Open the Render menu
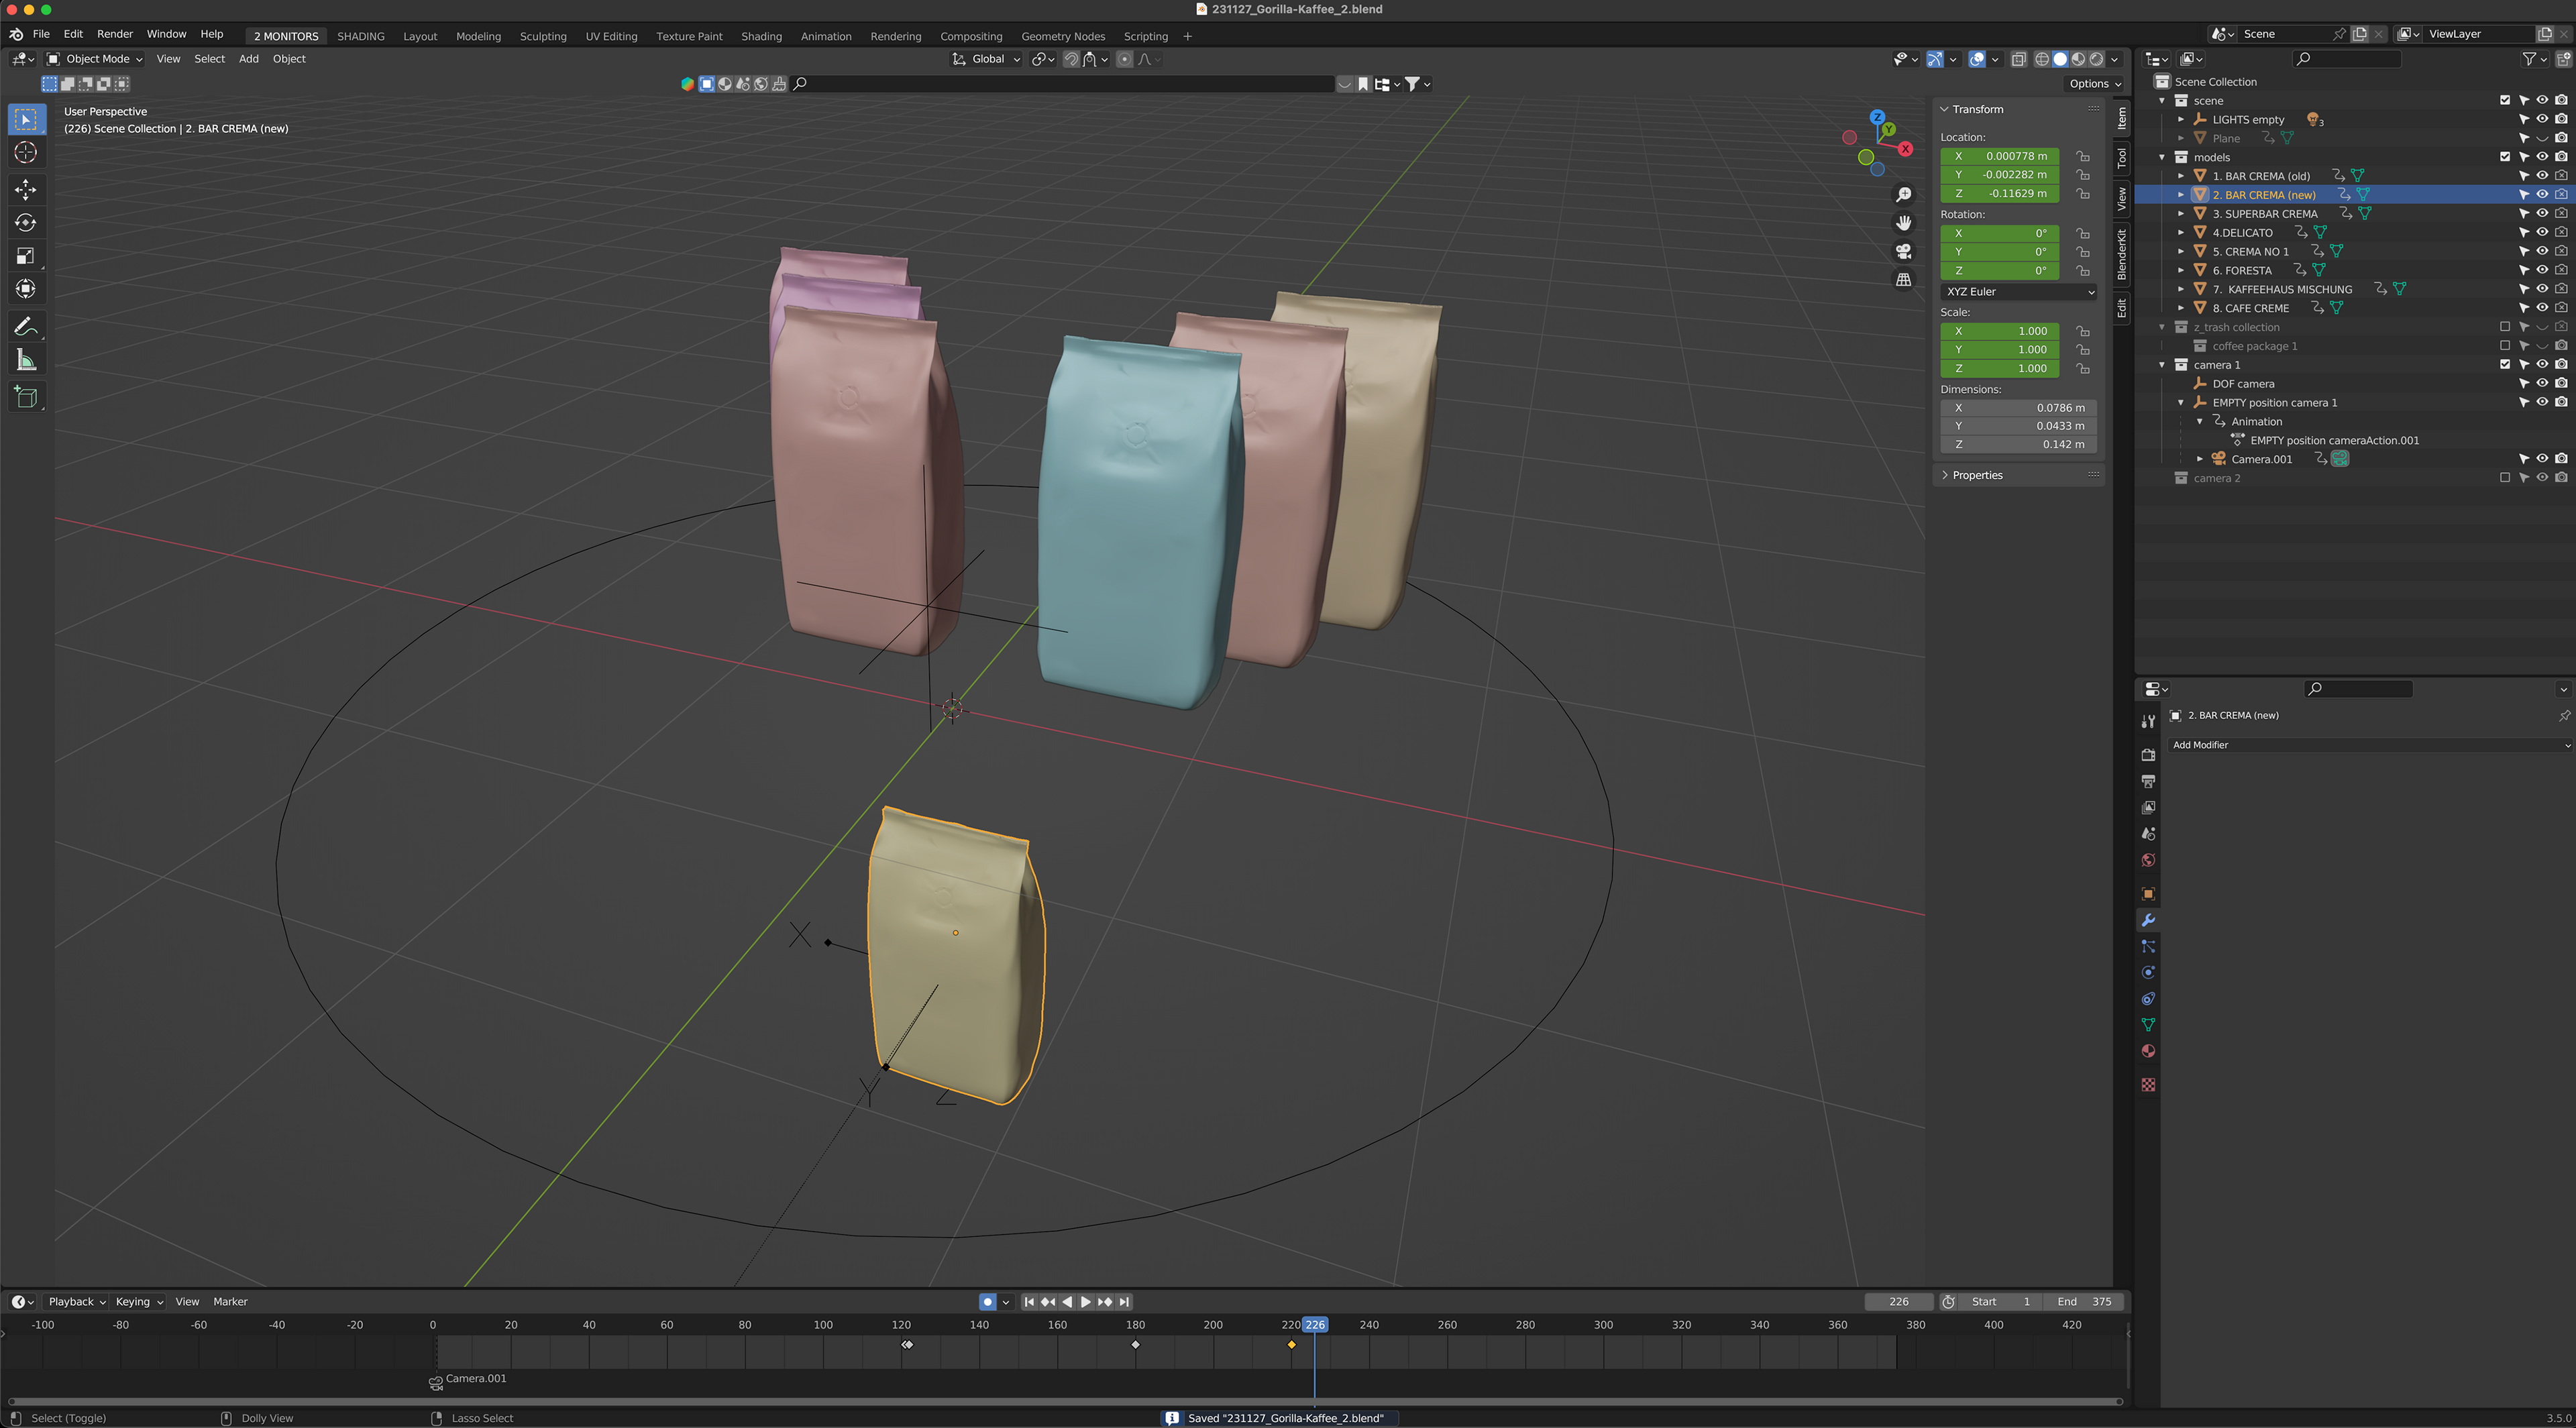Screen dimensions: 2576x1428 [114, 34]
